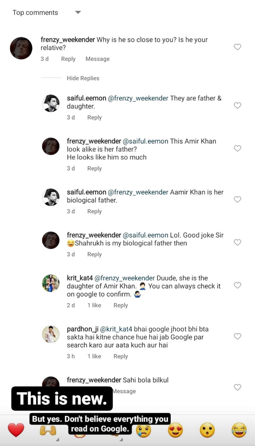Reply to krit_kat4's comment
Screen dimensions: 255x446
click(121, 305)
